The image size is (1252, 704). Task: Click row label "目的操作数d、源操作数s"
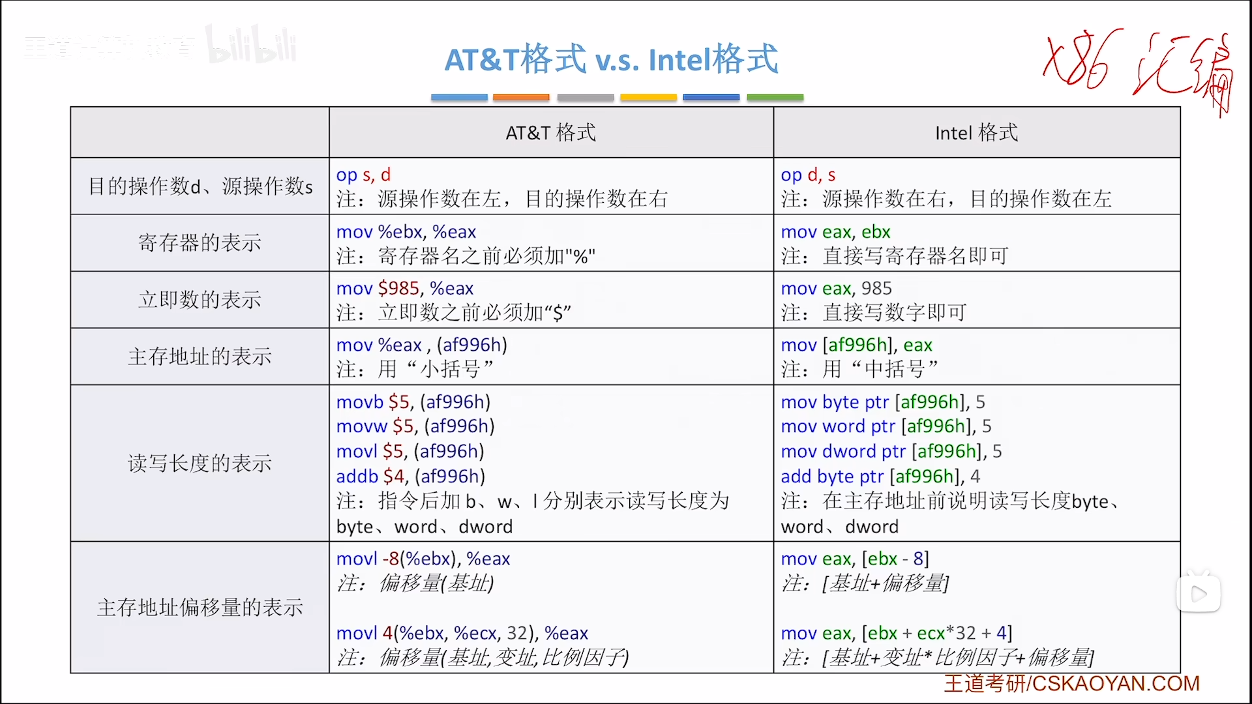click(x=200, y=186)
